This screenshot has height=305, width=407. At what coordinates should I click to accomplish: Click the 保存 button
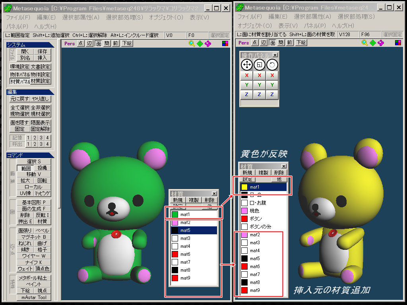coord(42,51)
